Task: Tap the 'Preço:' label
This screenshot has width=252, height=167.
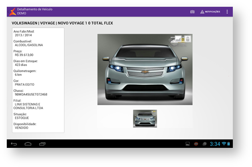Action: (x=18, y=51)
